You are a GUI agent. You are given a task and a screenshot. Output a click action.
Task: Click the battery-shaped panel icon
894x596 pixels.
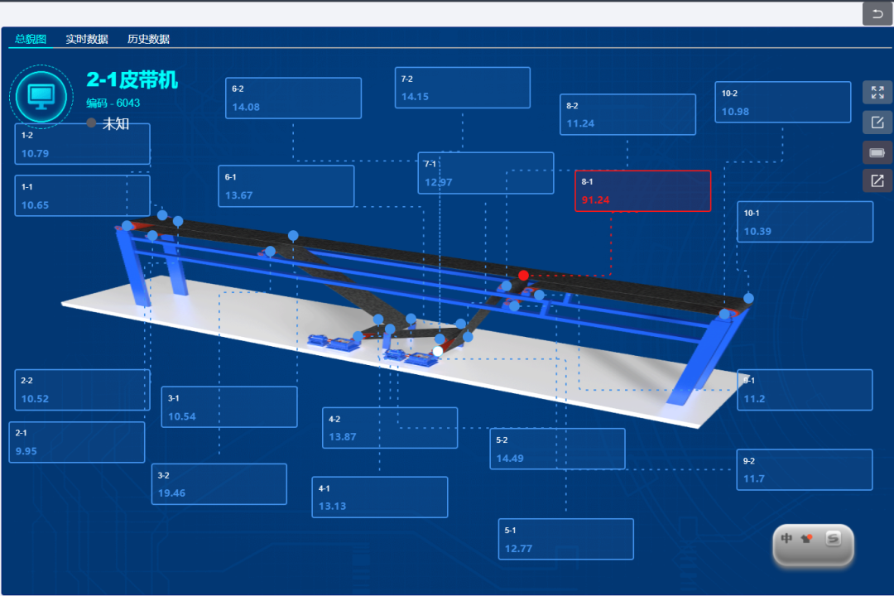pos(877,152)
